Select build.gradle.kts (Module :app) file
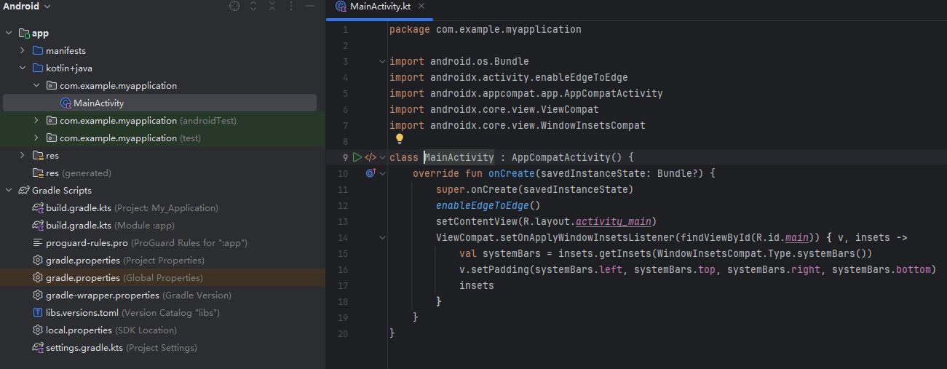This screenshot has width=947, height=369. tap(79, 226)
